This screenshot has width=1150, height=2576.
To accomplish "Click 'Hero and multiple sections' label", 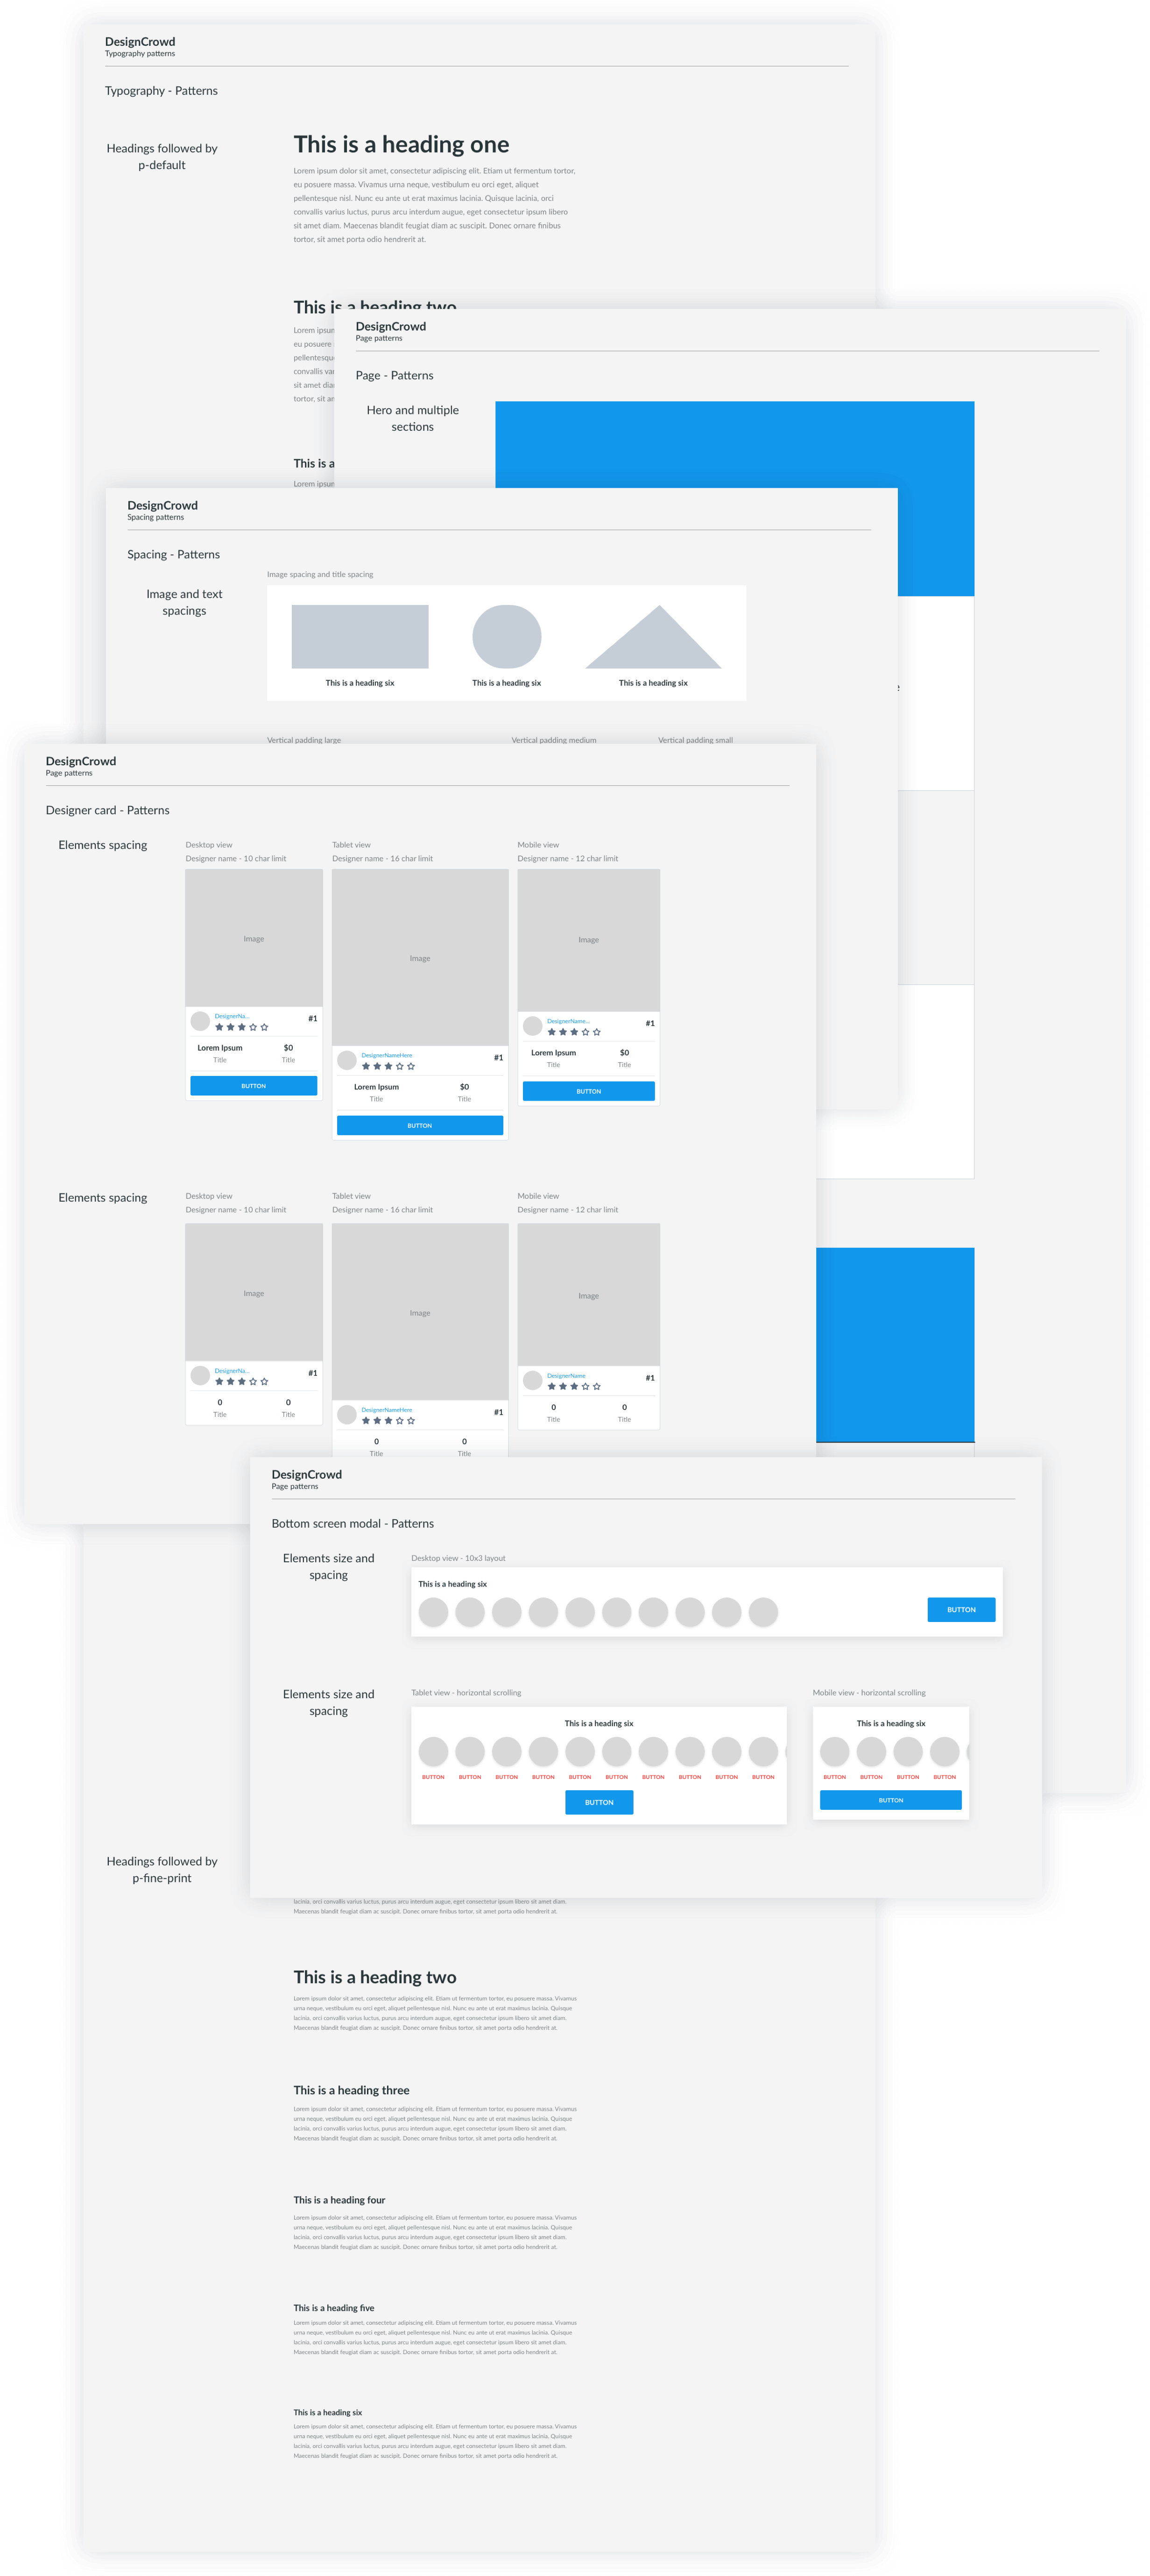I will point(413,418).
